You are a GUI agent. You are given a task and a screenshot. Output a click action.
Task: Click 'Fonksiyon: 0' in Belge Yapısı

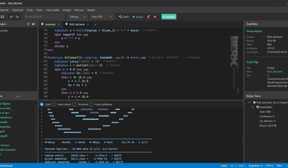tap(267, 116)
